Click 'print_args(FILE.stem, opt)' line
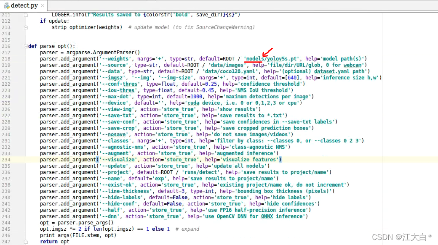The height and width of the screenshot is (245, 438). [78, 235]
